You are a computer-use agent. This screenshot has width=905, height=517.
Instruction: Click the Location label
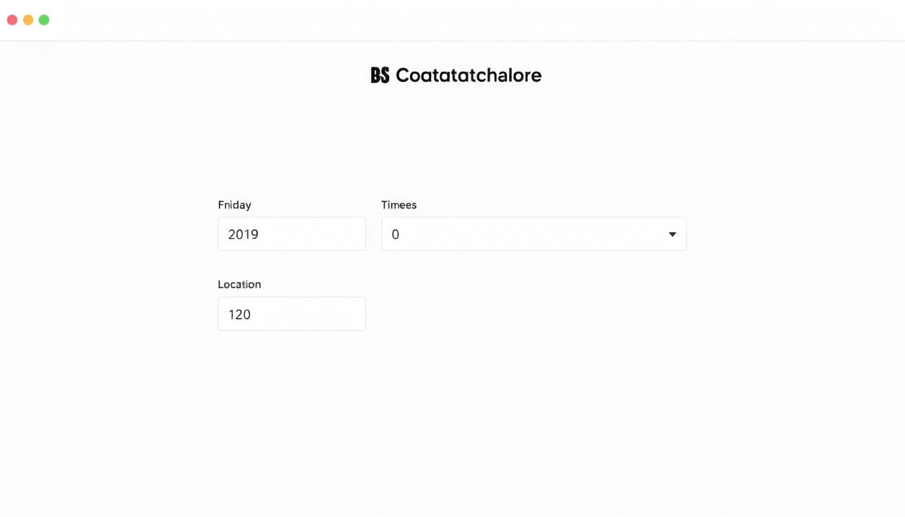click(240, 284)
